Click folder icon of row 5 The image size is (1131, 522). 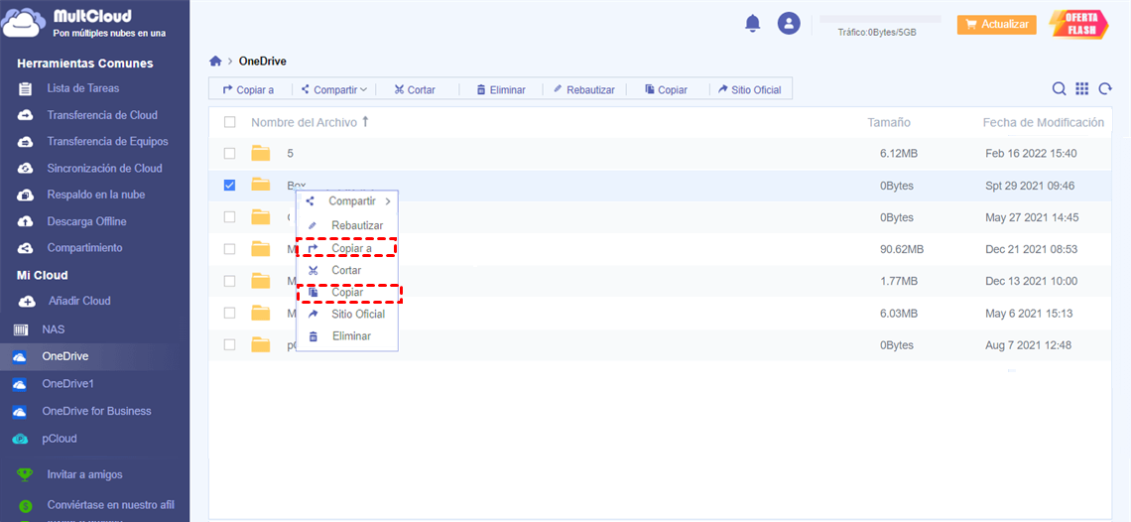click(260, 153)
